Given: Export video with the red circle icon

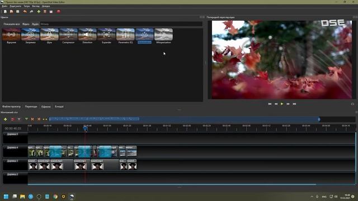Looking at the screenshot, I should coord(59,11).
